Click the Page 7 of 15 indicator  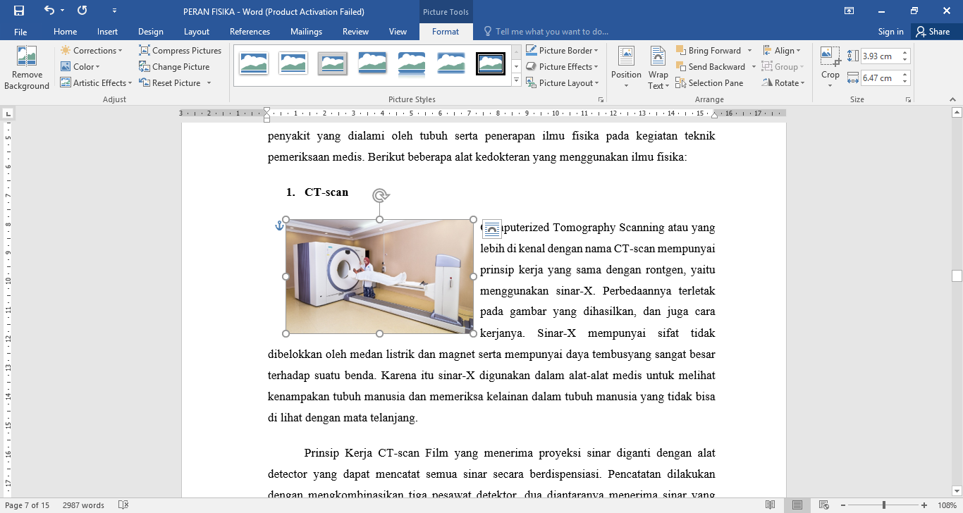pos(27,505)
